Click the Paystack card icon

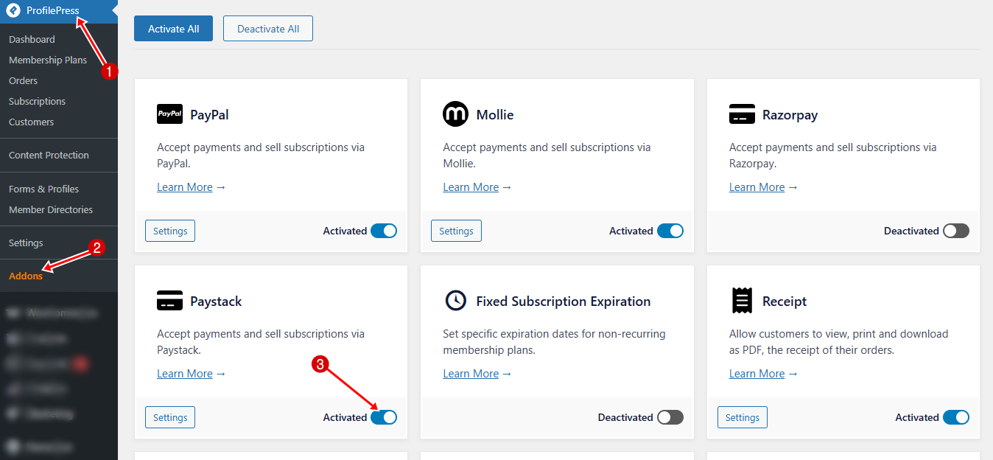pos(170,301)
